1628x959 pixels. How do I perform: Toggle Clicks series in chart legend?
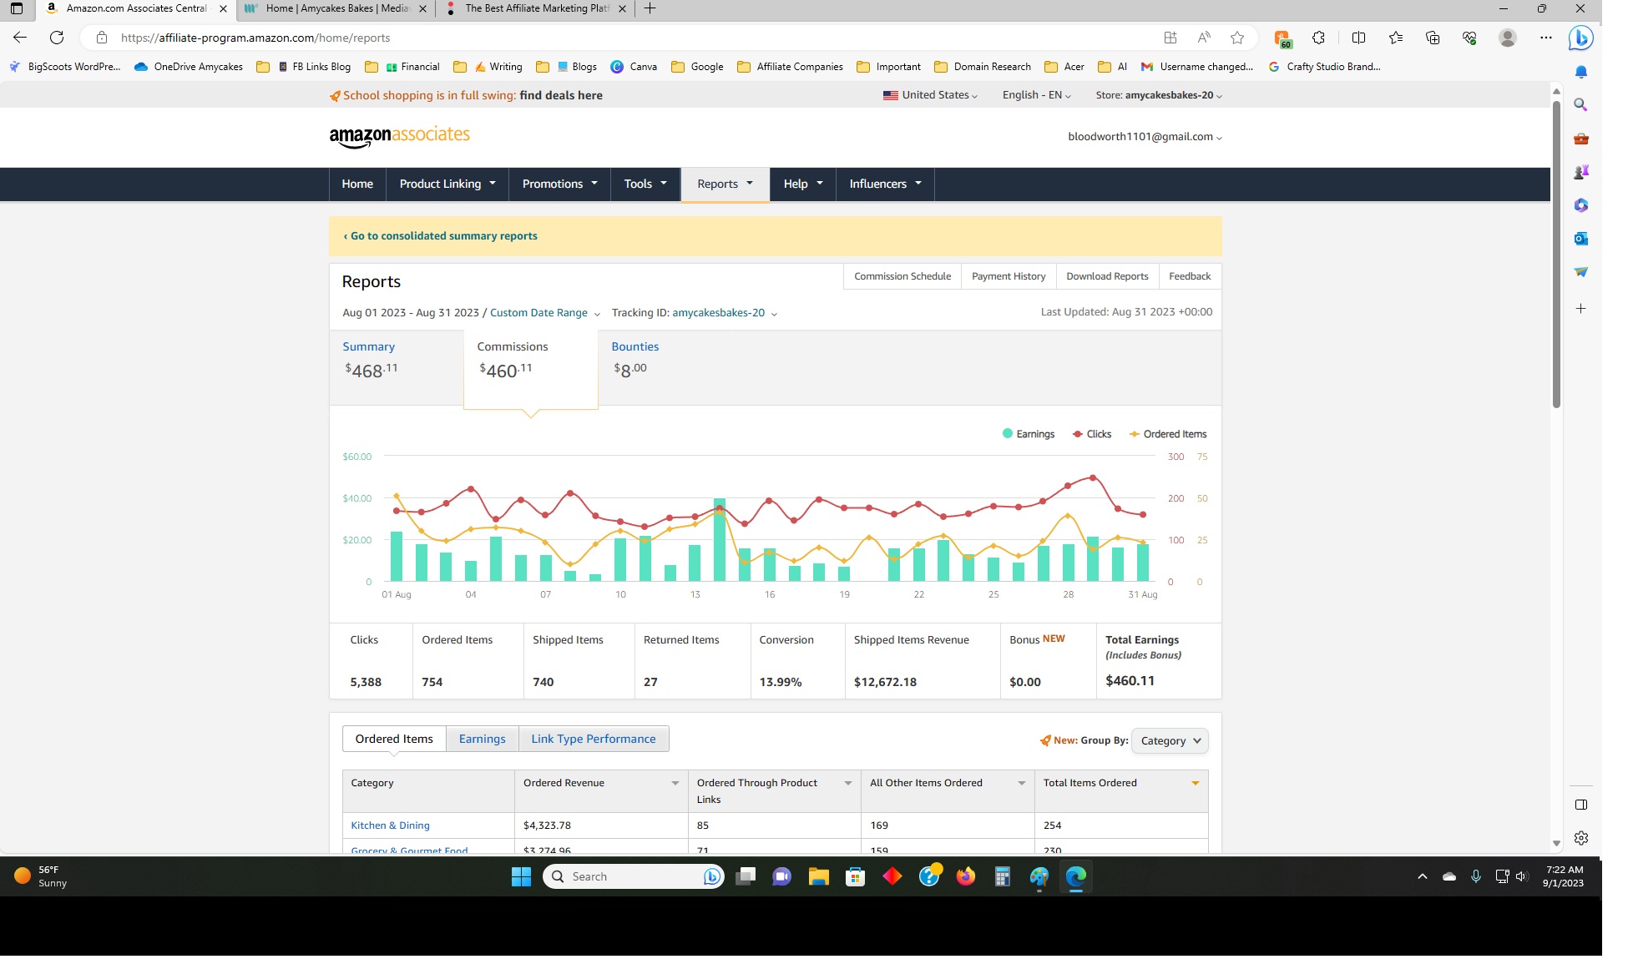(x=1092, y=434)
